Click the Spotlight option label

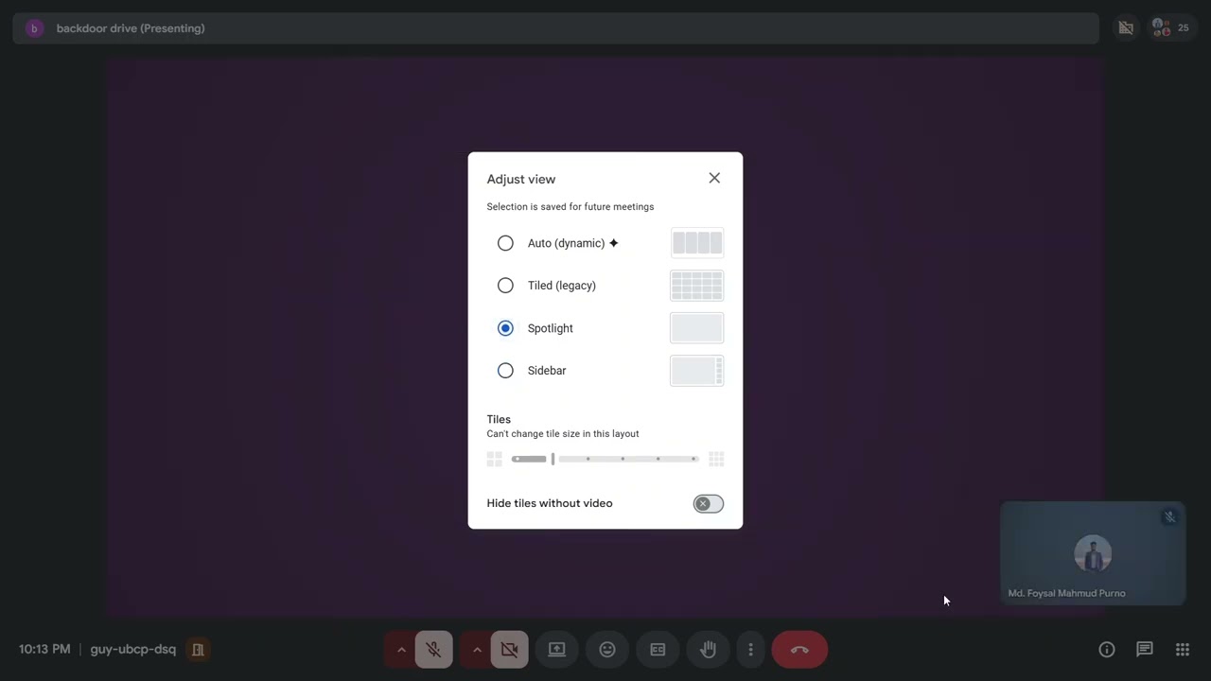[x=551, y=328]
